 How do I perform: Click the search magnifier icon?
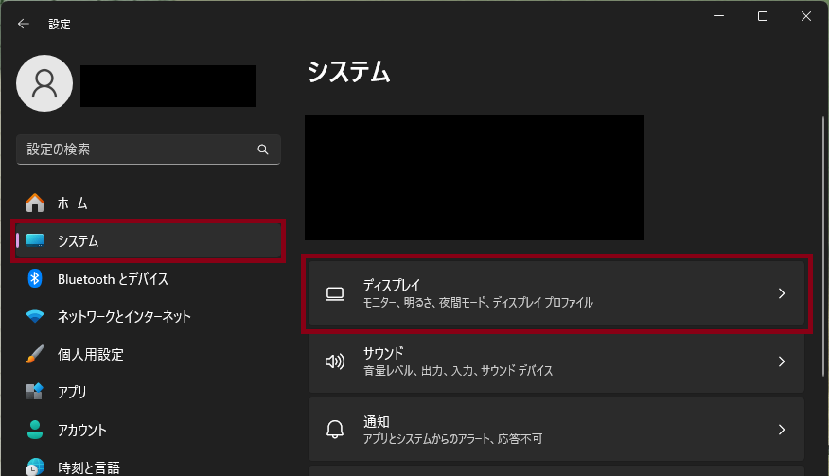coord(263,150)
